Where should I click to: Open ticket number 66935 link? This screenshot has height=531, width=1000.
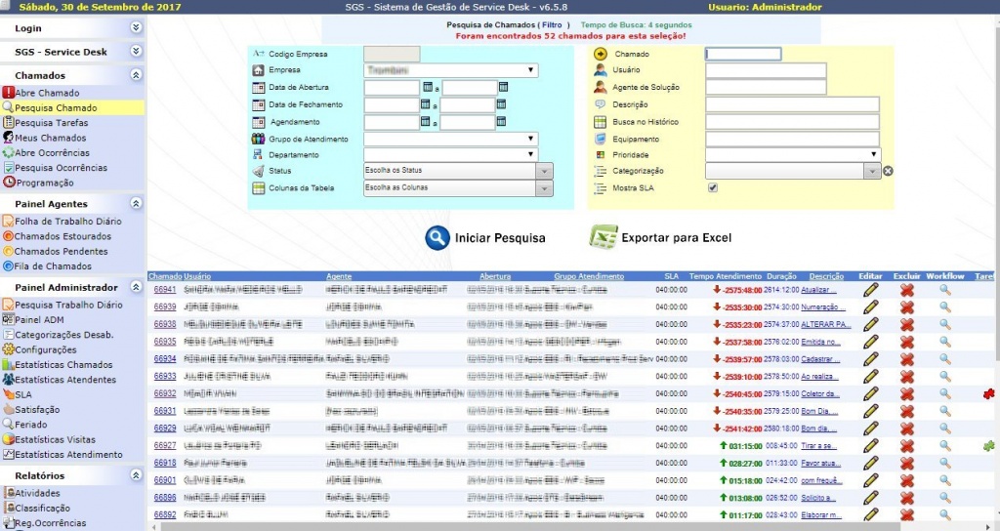click(164, 342)
